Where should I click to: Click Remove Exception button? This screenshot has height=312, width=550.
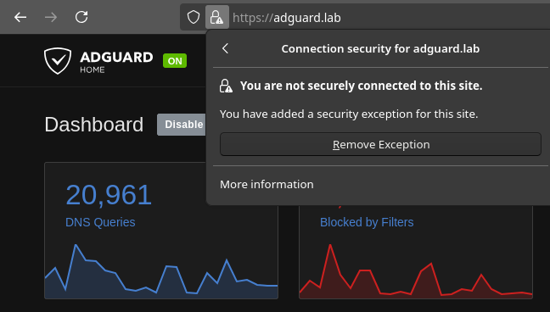380,144
